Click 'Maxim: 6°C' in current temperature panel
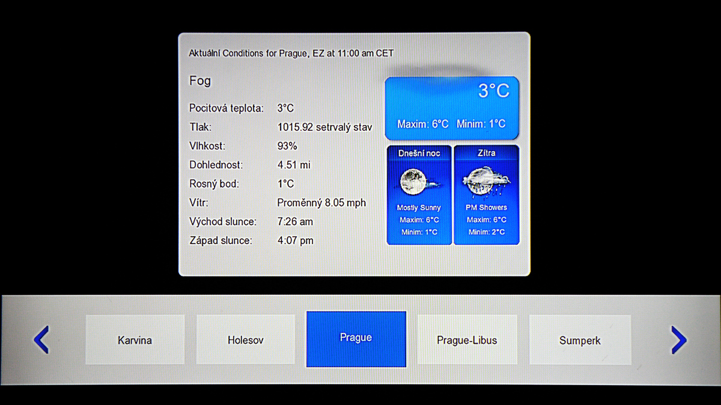721x405 pixels. [423, 124]
